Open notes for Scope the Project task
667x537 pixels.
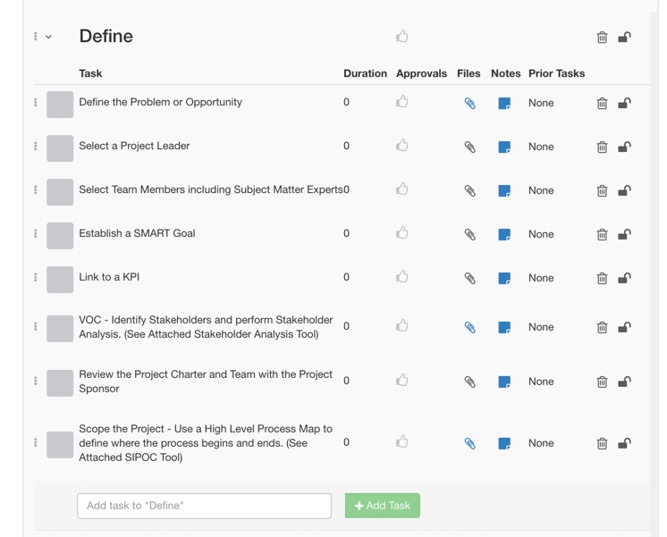pyautogui.click(x=504, y=443)
